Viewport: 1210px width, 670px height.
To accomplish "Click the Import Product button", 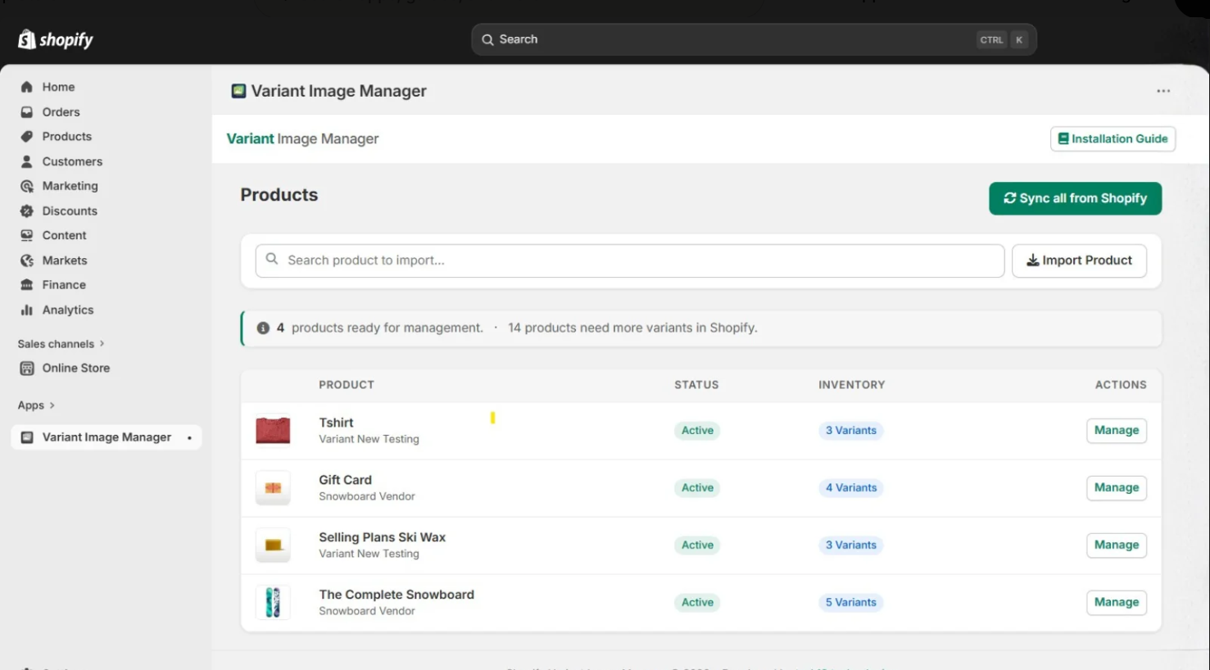I will (1079, 260).
